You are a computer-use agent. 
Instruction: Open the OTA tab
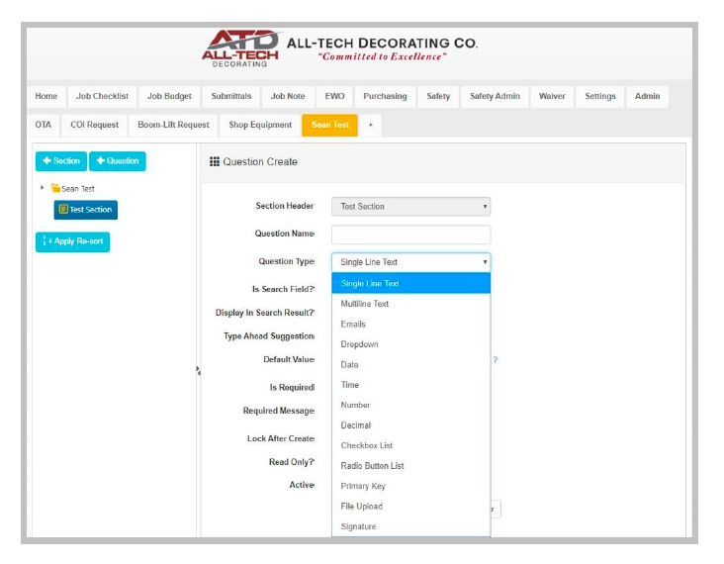click(x=43, y=125)
